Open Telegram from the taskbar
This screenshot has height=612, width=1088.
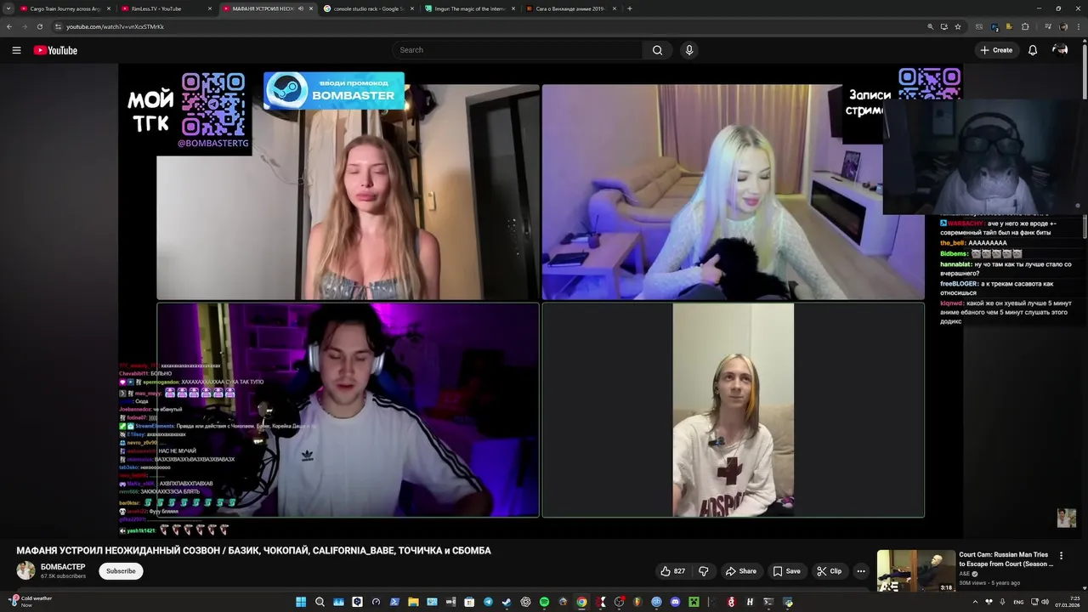click(488, 602)
